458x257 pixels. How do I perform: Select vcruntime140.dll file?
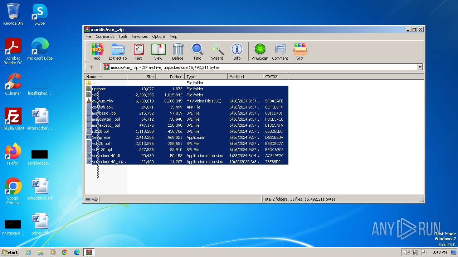[x=186, y=156]
